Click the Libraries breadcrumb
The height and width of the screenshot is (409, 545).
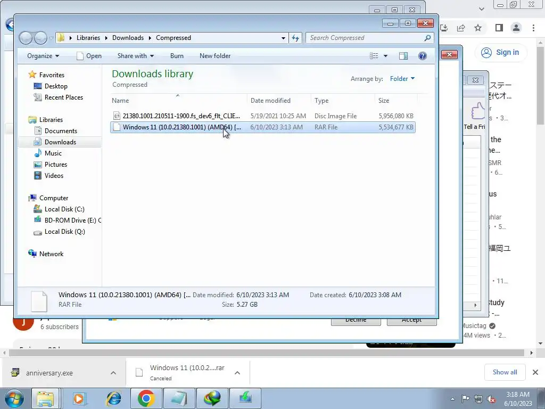point(88,38)
